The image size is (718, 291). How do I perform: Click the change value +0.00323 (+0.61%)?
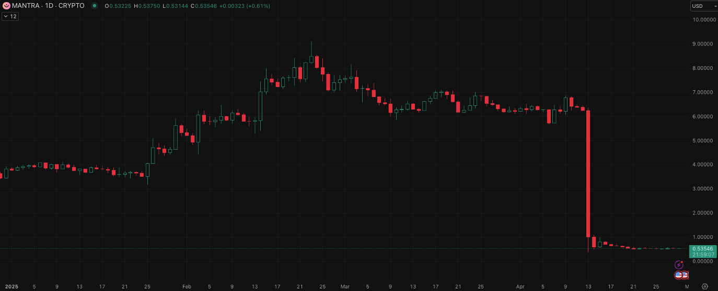point(245,6)
